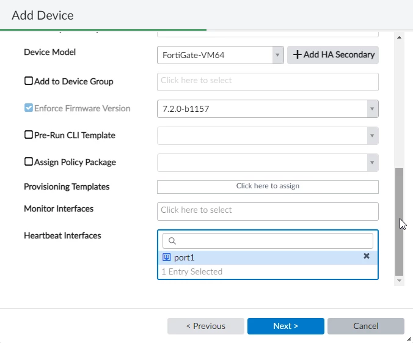Click the '1 Entry Selected' status text

[x=192, y=271]
